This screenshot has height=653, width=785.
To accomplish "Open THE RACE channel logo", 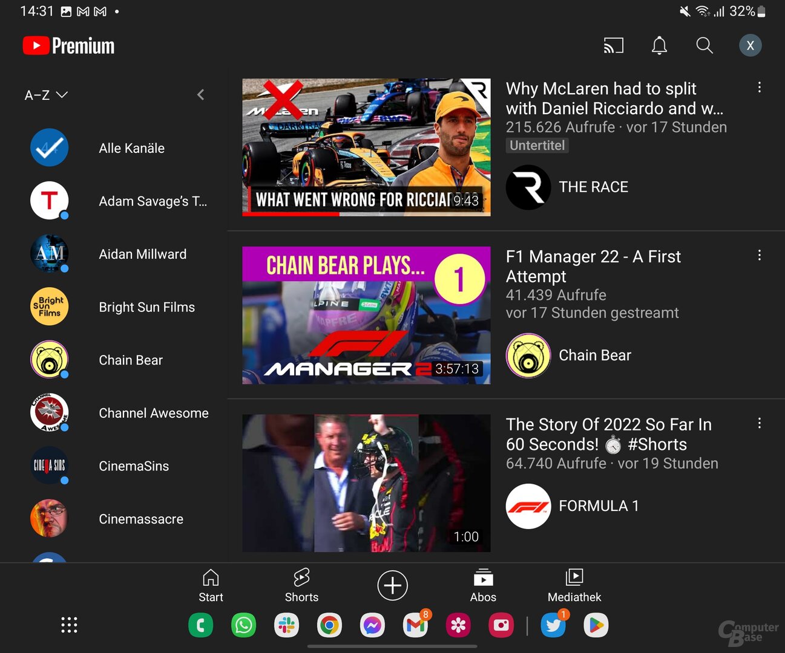I will tap(528, 187).
